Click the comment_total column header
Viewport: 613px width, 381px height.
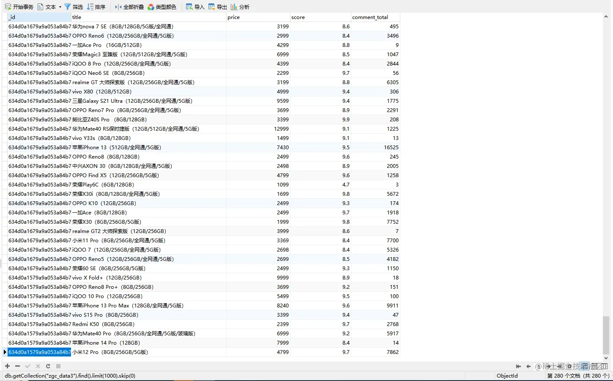pos(375,17)
